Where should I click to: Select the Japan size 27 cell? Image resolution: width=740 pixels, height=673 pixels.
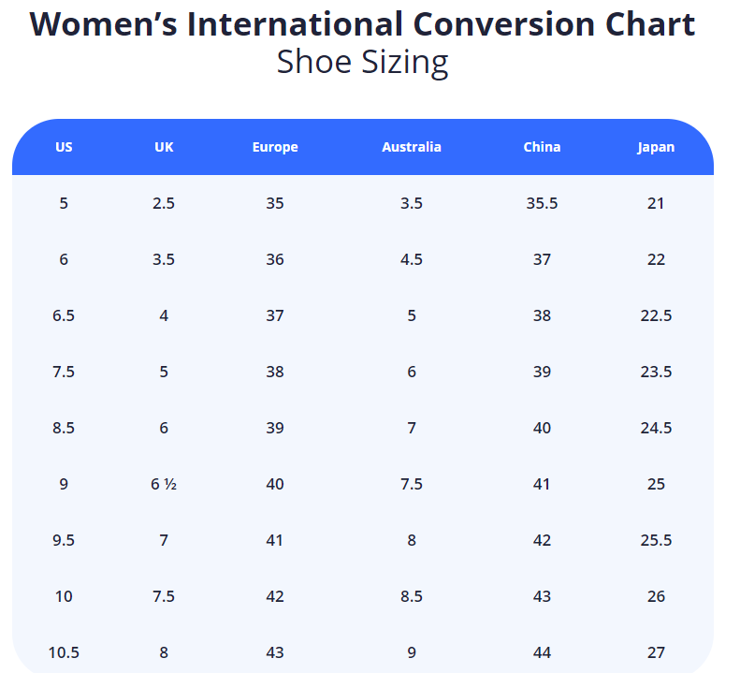[x=656, y=652]
